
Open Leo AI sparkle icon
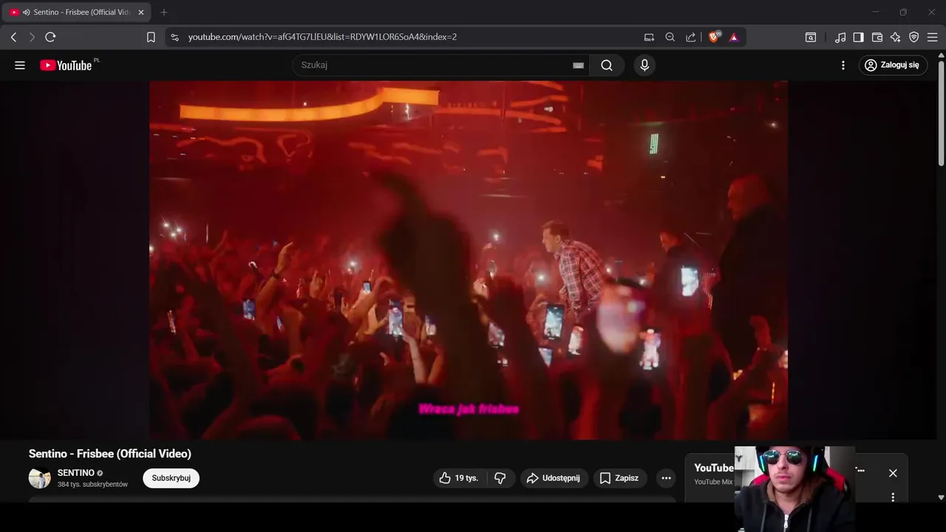[x=896, y=37]
